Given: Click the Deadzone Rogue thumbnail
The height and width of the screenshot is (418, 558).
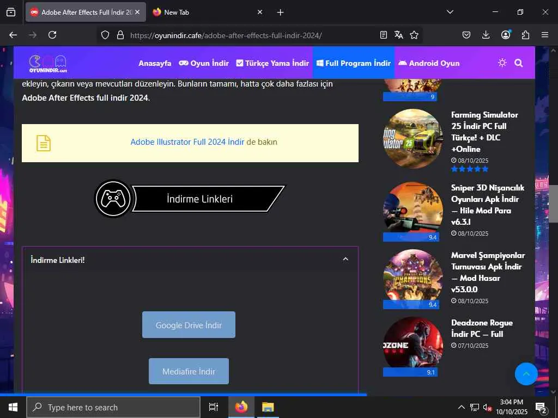Looking at the screenshot, I should [413, 346].
